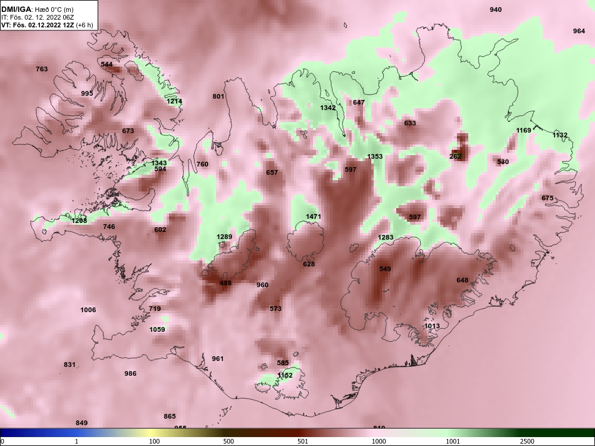Click the 940 value on the map

(x=496, y=10)
